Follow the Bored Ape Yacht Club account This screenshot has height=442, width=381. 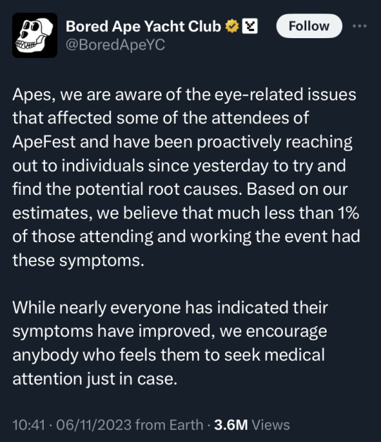point(309,26)
